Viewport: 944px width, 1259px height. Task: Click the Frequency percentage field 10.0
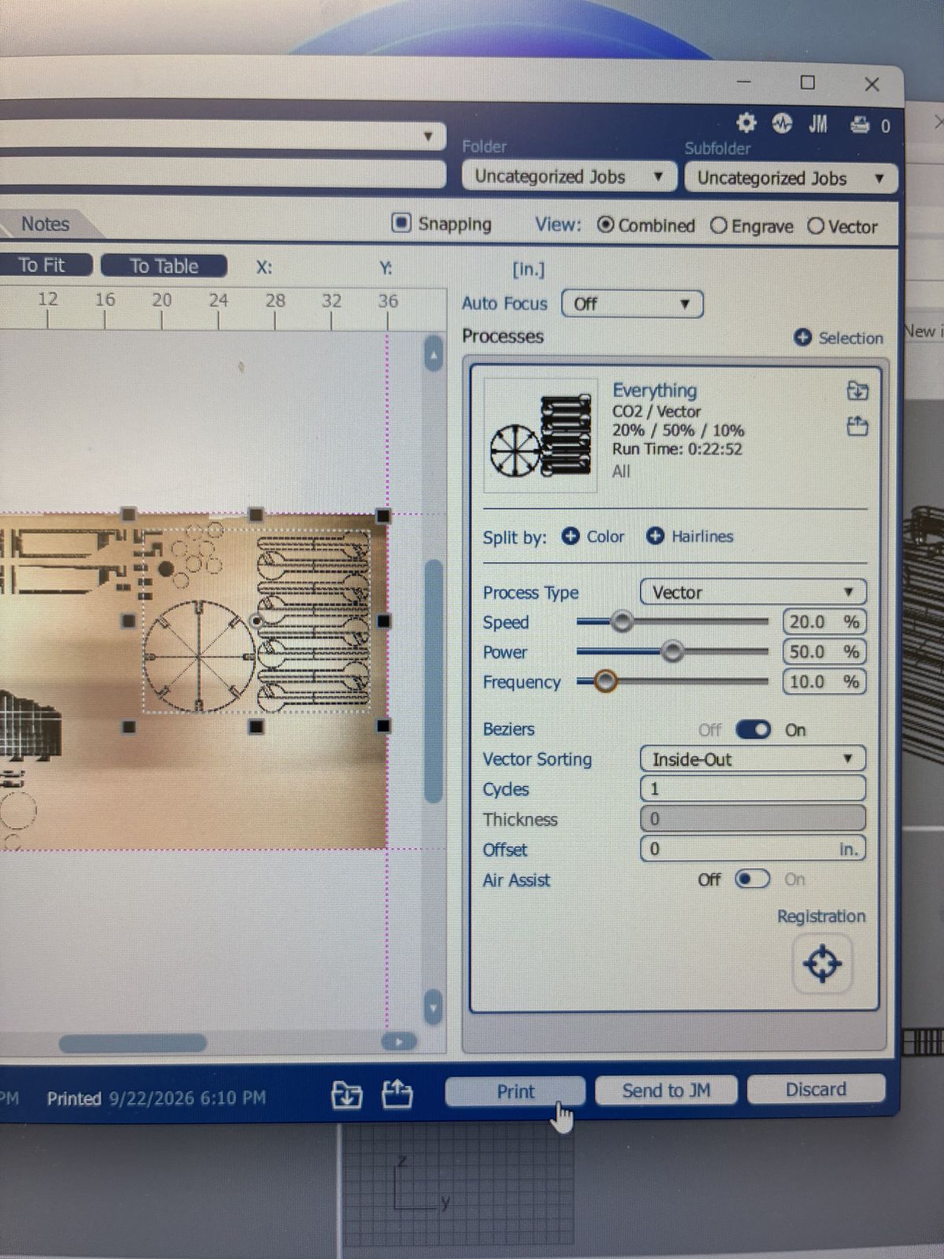click(824, 681)
